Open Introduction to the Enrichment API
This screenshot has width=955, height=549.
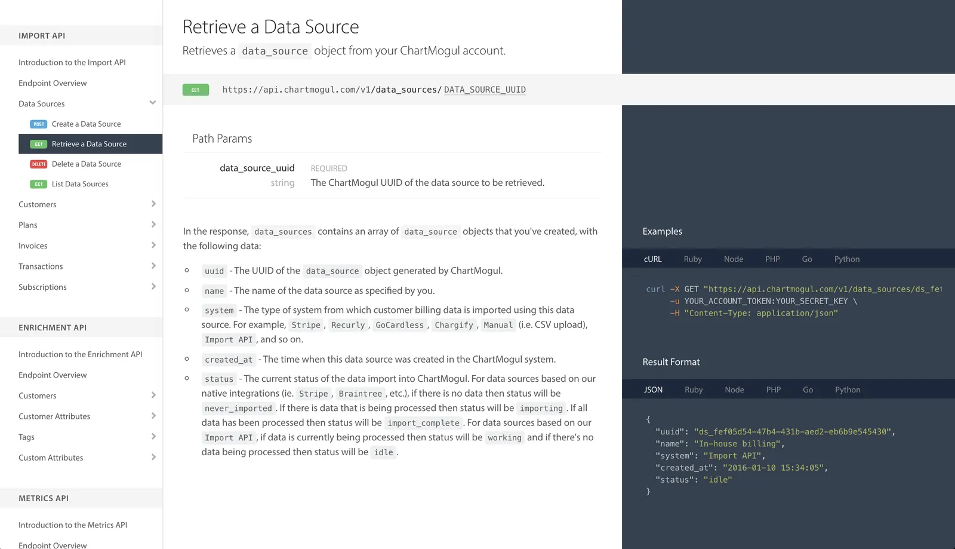pyautogui.click(x=81, y=355)
